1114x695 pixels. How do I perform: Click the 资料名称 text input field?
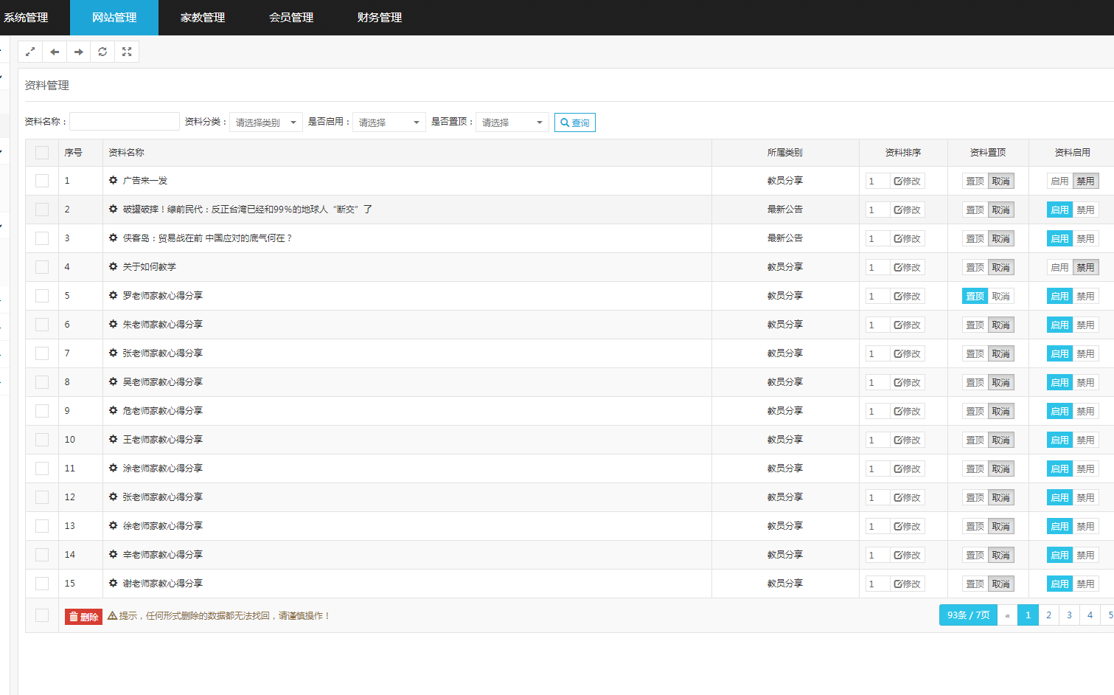coord(125,122)
